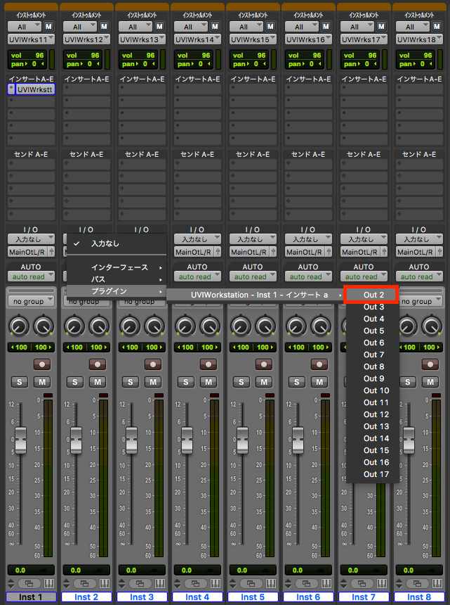The image size is (450, 605).
Task: Open input selector on Inst 6 track
Action: 308,239
